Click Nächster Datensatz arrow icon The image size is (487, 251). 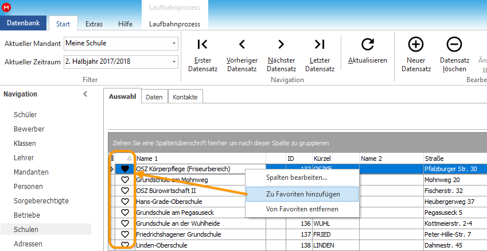[280, 44]
